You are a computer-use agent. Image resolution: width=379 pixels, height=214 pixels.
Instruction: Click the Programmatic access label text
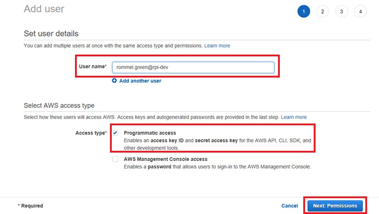150,133
